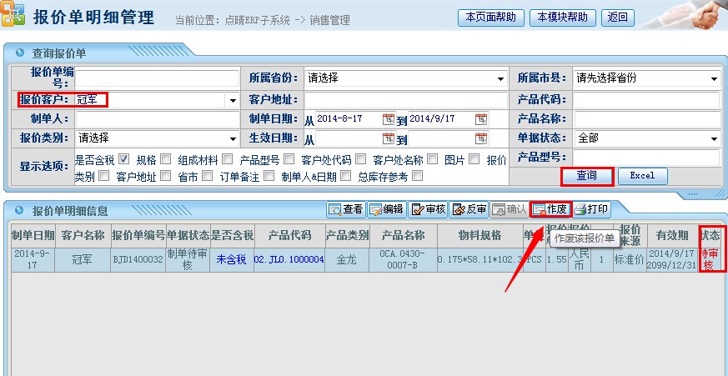Expand the 所属省份 dropdown

point(501,79)
